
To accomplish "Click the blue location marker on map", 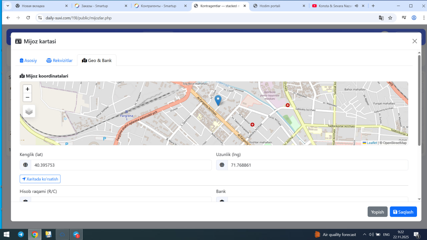I will click(218, 100).
